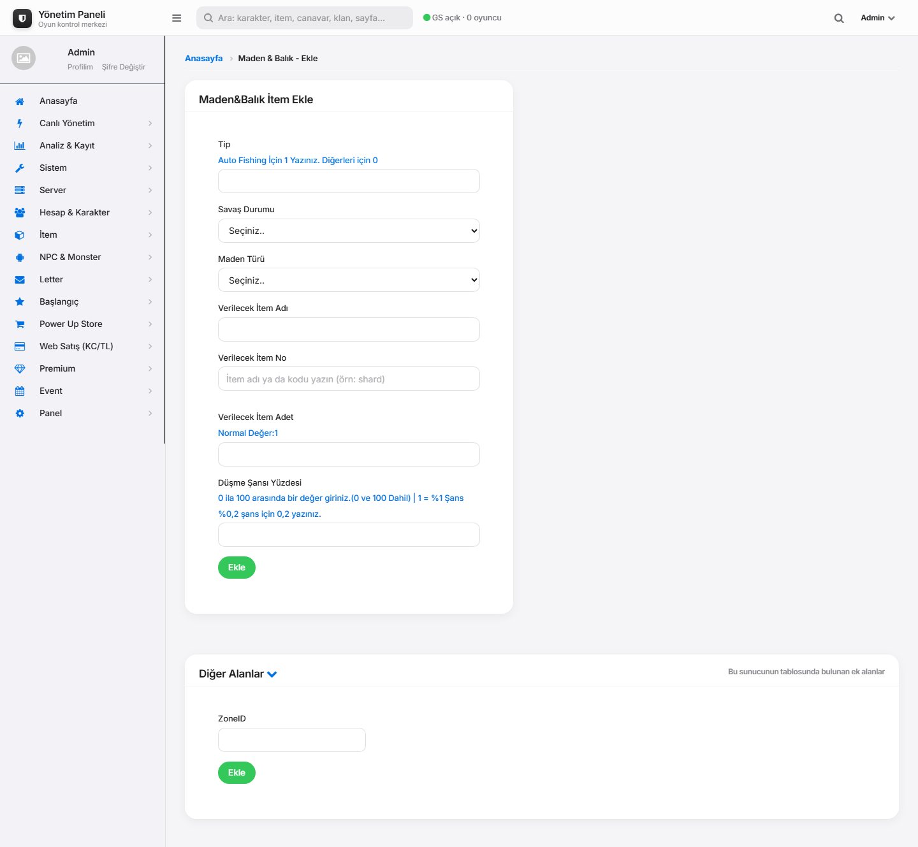Click the magnifier icon at top right
The image size is (918, 847).
[x=839, y=18]
